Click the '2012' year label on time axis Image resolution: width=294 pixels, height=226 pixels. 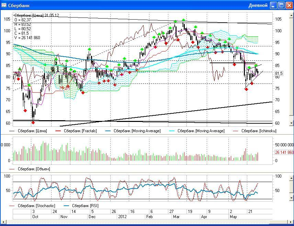[122, 217]
